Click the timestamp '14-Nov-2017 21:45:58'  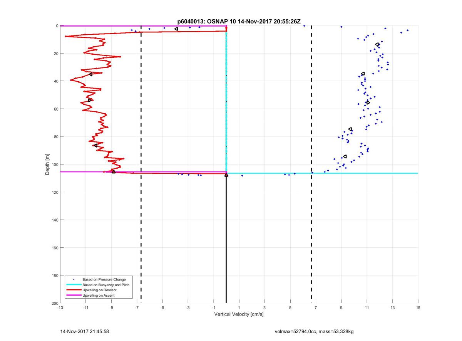pos(84,331)
